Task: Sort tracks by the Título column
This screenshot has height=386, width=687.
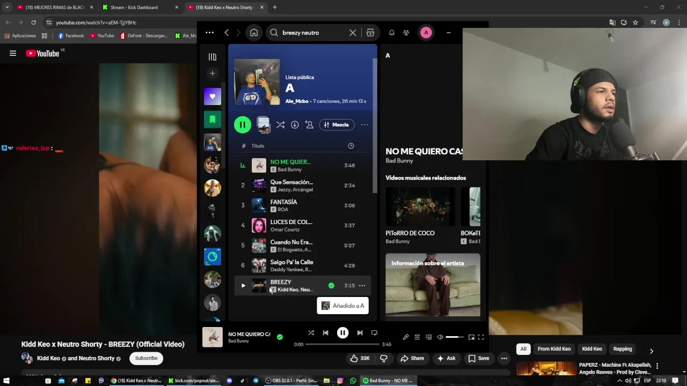Action: pos(258,146)
